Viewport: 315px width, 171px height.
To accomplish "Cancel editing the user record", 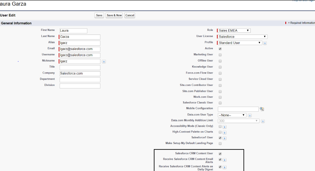I will 130,15.
